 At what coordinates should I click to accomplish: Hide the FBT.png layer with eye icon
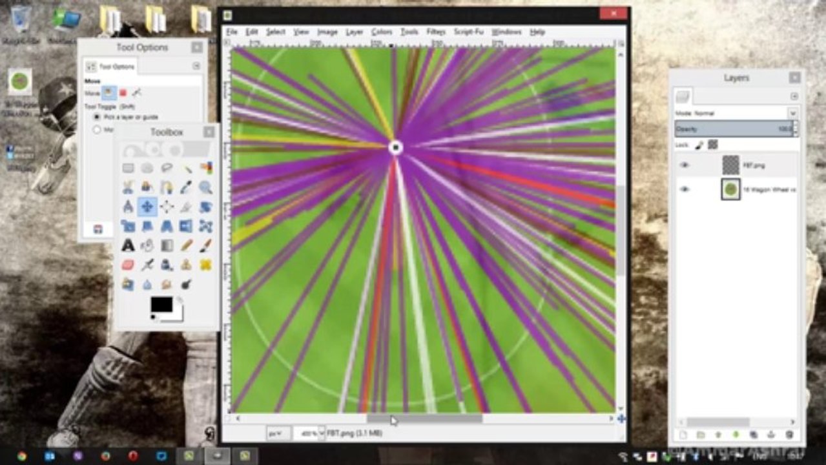(685, 165)
